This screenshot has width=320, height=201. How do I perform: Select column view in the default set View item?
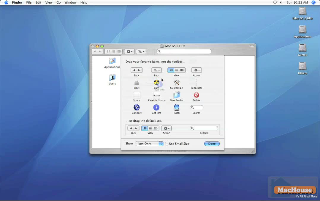156,128
